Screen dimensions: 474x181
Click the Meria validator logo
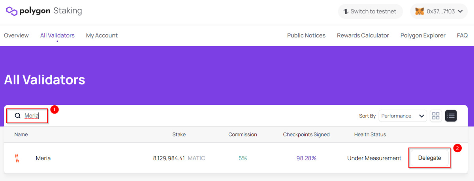(17, 158)
